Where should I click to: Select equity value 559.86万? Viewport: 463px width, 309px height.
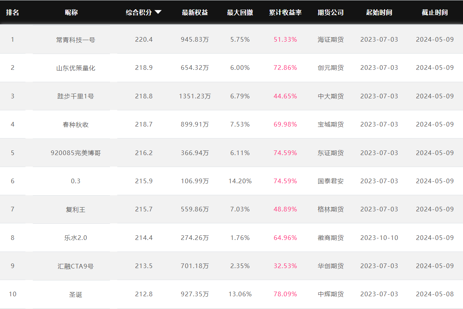click(x=195, y=209)
